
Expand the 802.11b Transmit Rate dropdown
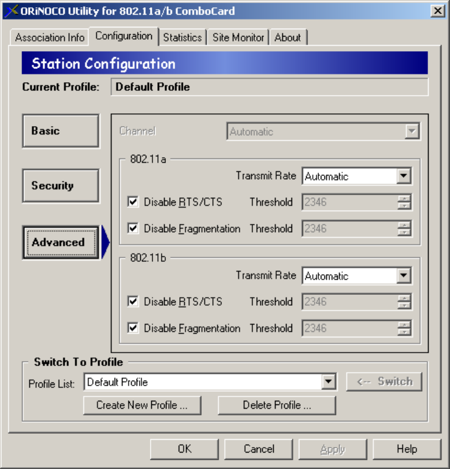(x=403, y=275)
